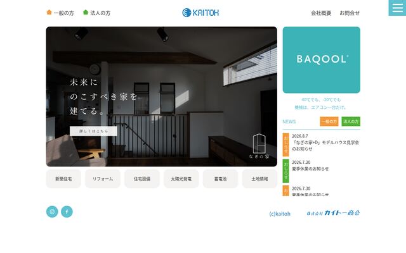Open the Facebook page icon
Image resolution: width=406 pixels, height=253 pixels.
point(67,212)
